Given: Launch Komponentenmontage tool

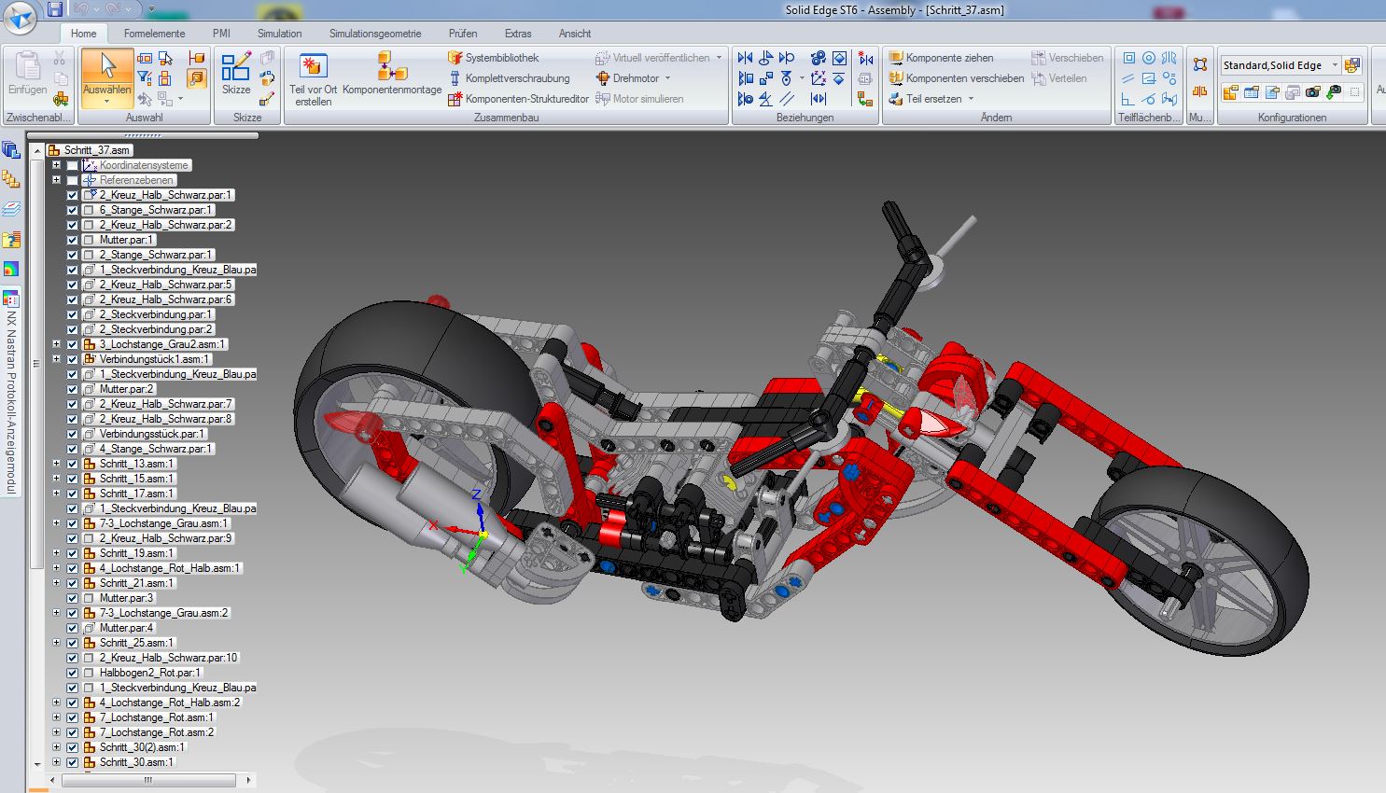Looking at the screenshot, I should [391, 75].
